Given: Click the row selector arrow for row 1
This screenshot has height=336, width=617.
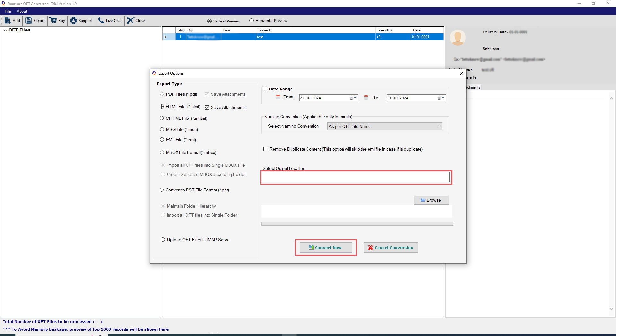Looking at the screenshot, I should 166,37.
